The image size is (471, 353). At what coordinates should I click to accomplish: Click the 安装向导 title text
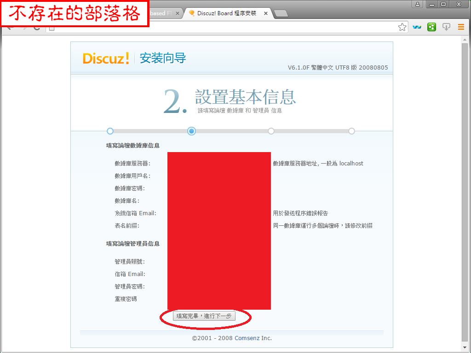163,58
